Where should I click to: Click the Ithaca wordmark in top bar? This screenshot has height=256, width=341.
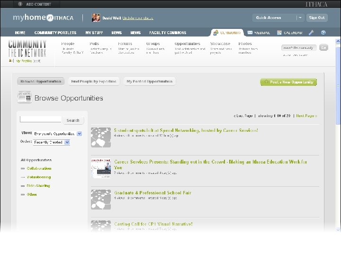pos(316,4)
